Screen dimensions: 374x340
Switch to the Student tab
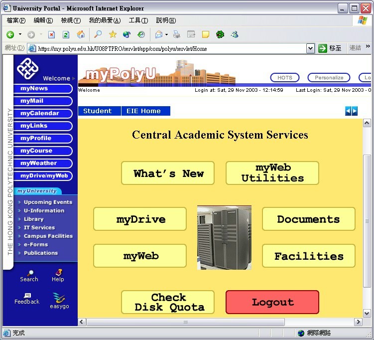pos(99,111)
